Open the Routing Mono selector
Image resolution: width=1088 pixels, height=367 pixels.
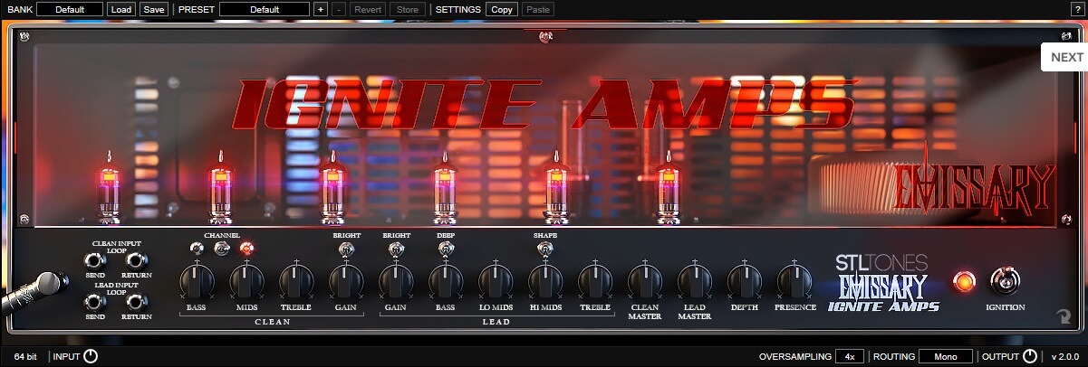(x=946, y=356)
